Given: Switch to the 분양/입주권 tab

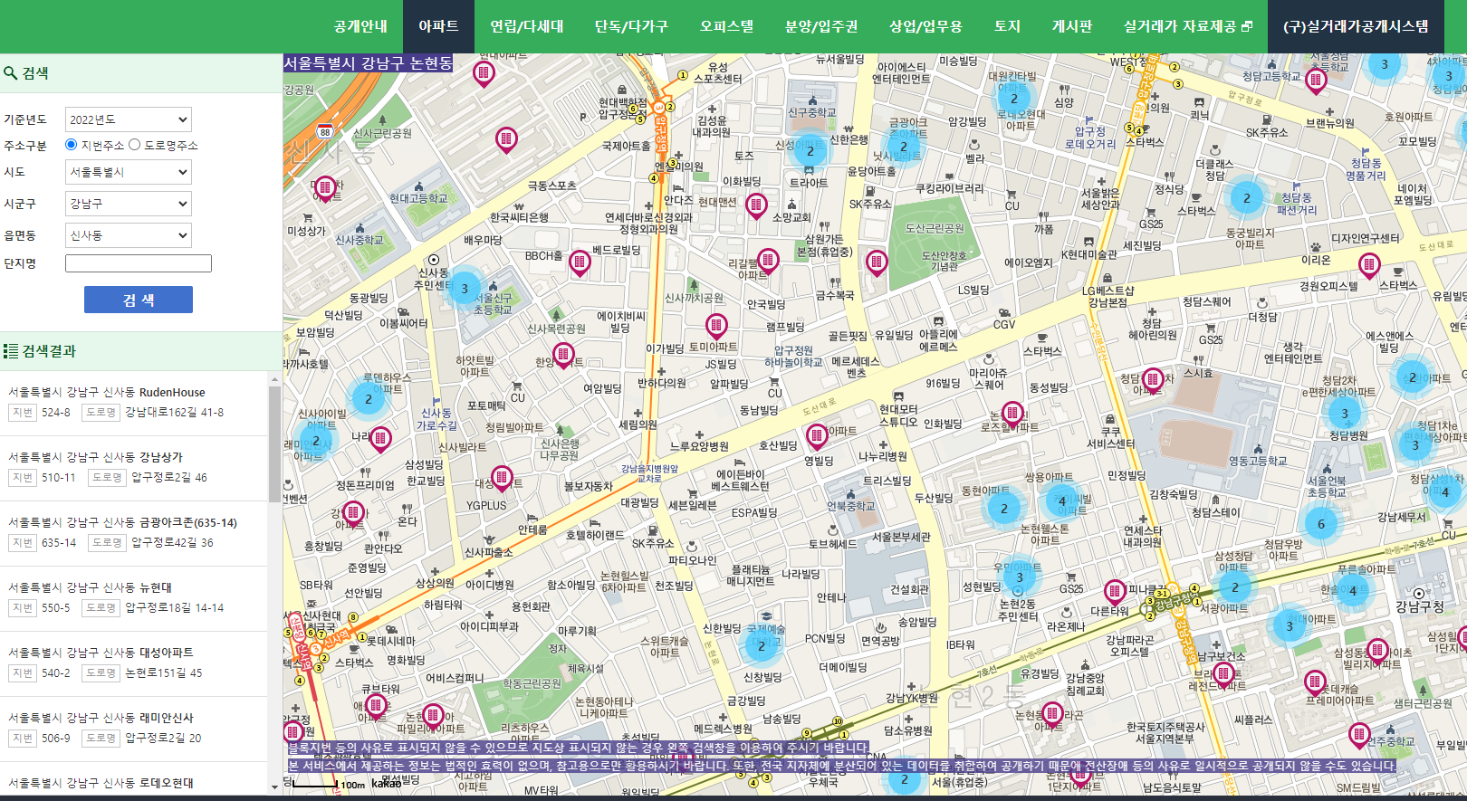Looking at the screenshot, I should click(x=821, y=26).
